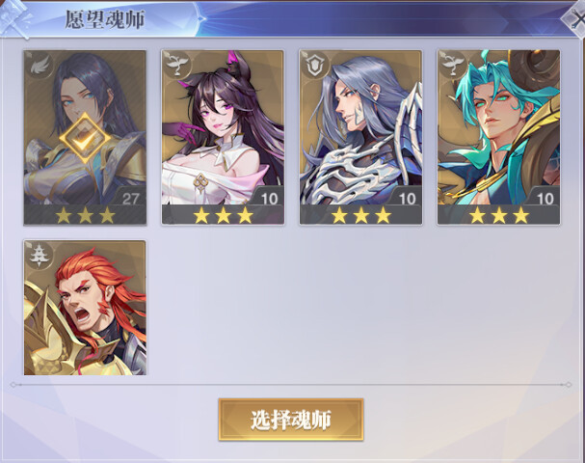Click the hammer emblem beside the 愿望魂师 title
Viewport: 585px width, 463px height.
pyautogui.click(x=14, y=18)
